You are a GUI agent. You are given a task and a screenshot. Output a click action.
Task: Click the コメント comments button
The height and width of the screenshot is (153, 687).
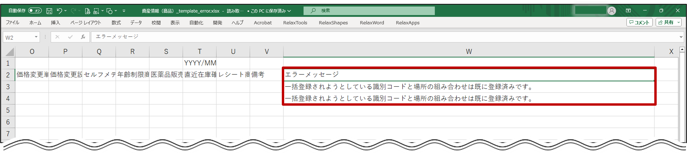tap(639, 22)
